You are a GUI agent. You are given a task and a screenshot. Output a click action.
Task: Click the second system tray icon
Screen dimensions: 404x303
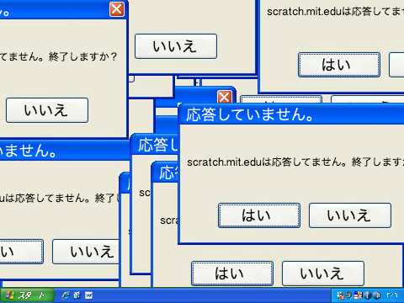pyautogui.click(x=349, y=295)
